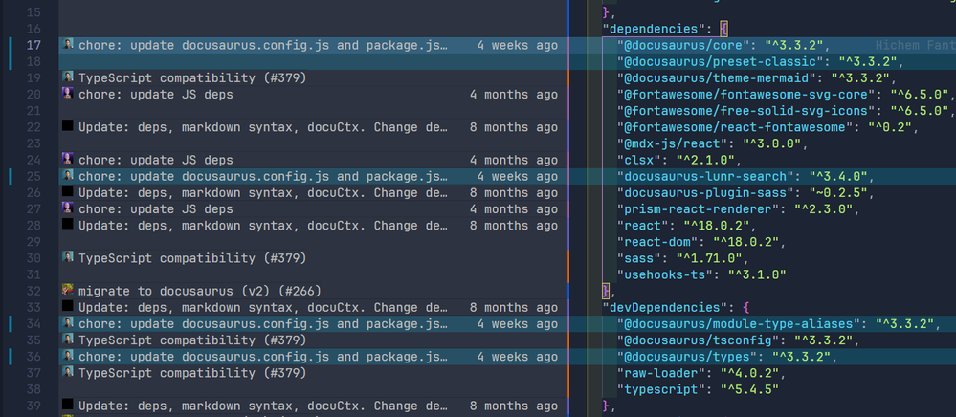Click the author avatar on blame line 37
The height and width of the screenshot is (417, 956).
pos(68,372)
